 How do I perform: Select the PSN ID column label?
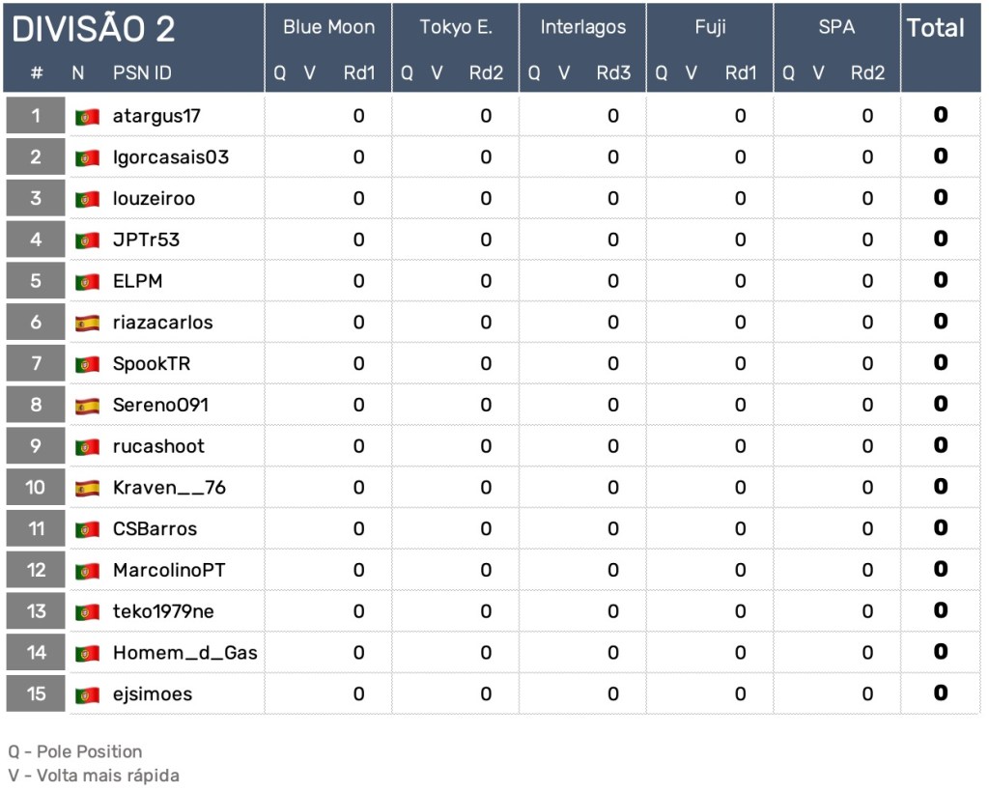pos(142,72)
